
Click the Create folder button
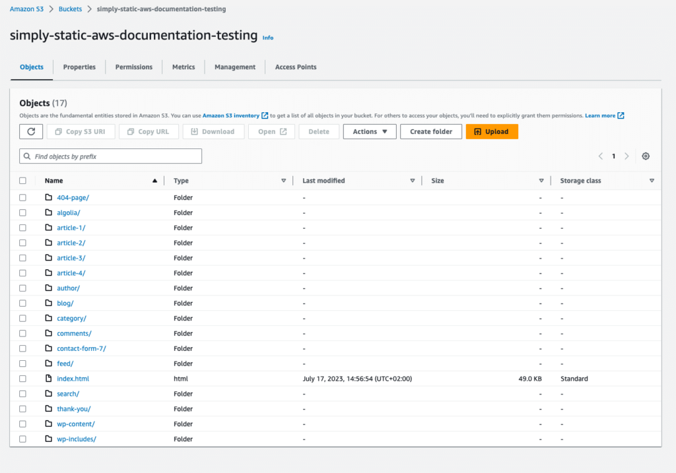(431, 131)
